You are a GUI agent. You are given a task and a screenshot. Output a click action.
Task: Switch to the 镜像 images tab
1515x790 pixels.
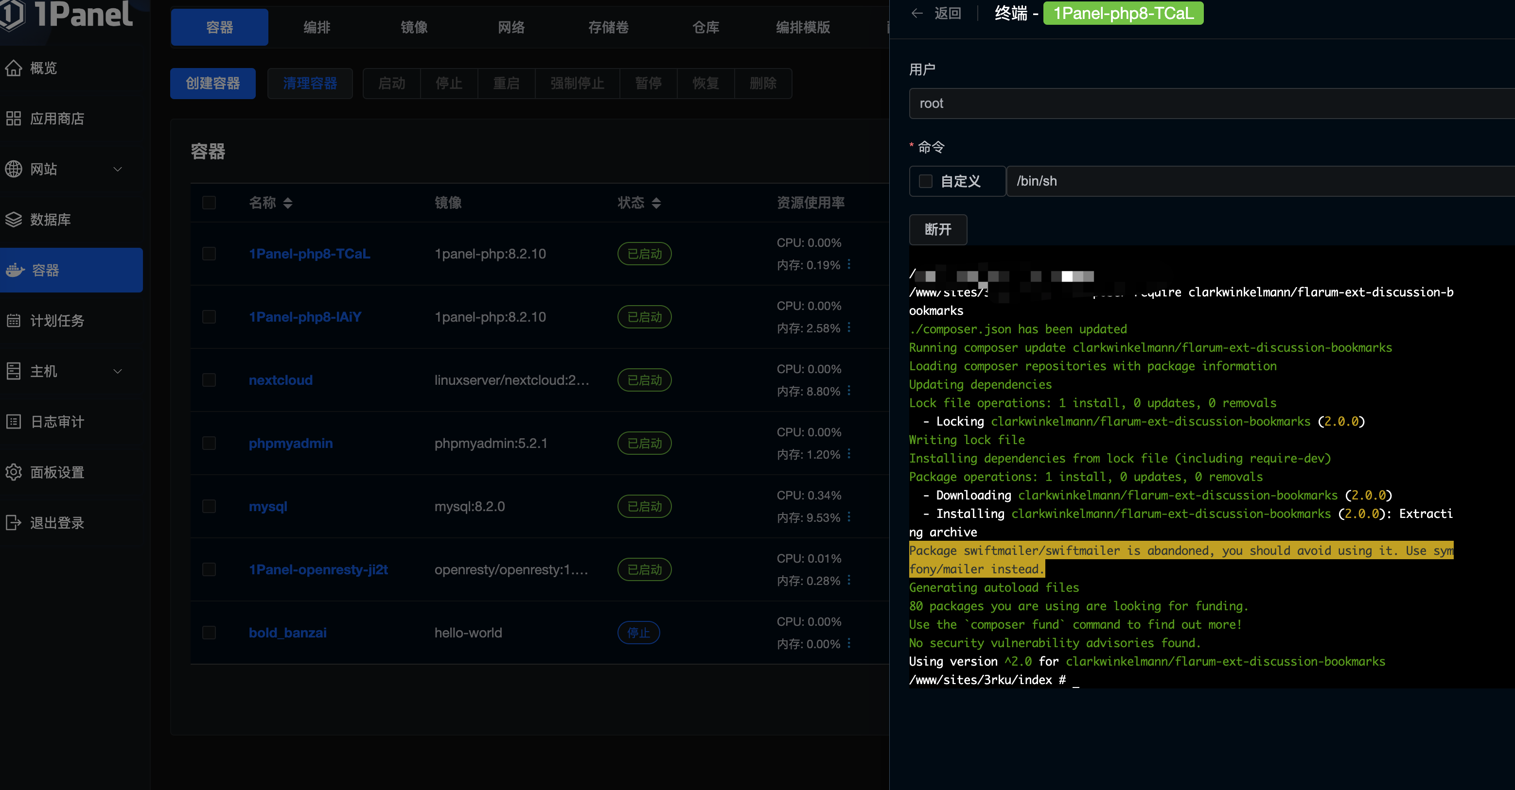(x=413, y=27)
